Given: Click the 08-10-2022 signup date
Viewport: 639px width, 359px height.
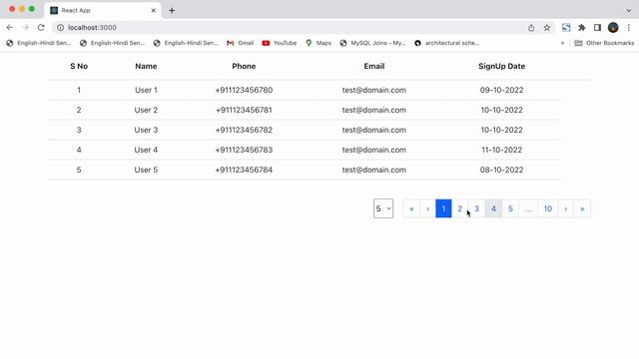Looking at the screenshot, I should pyautogui.click(x=501, y=170).
